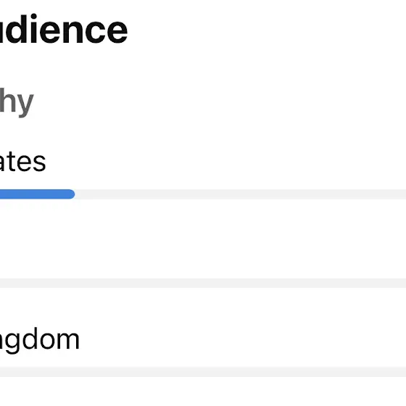This screenshot has height=406, width=406.
Task: Click the United States country label
Action: pyautogui.click(x=22, y=162)
